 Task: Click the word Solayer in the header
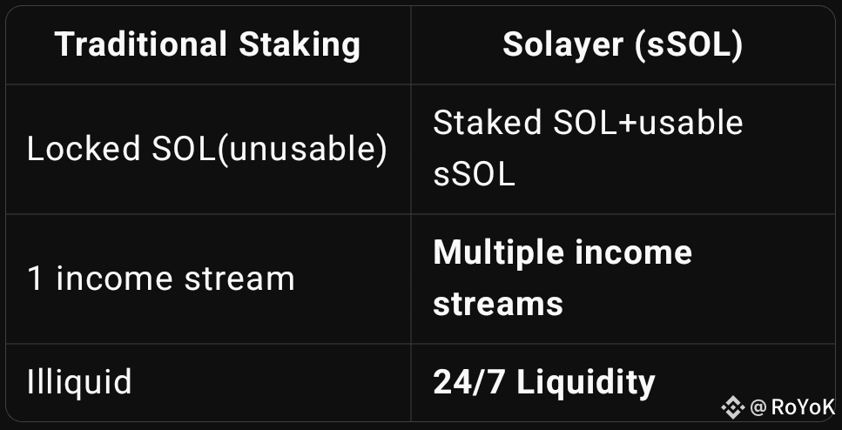coord(562,45)
